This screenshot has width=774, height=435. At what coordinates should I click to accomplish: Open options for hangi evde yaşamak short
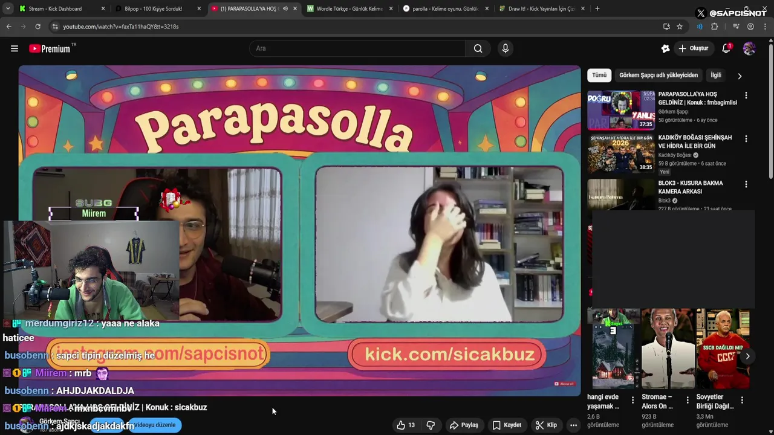tap(633, 400)
